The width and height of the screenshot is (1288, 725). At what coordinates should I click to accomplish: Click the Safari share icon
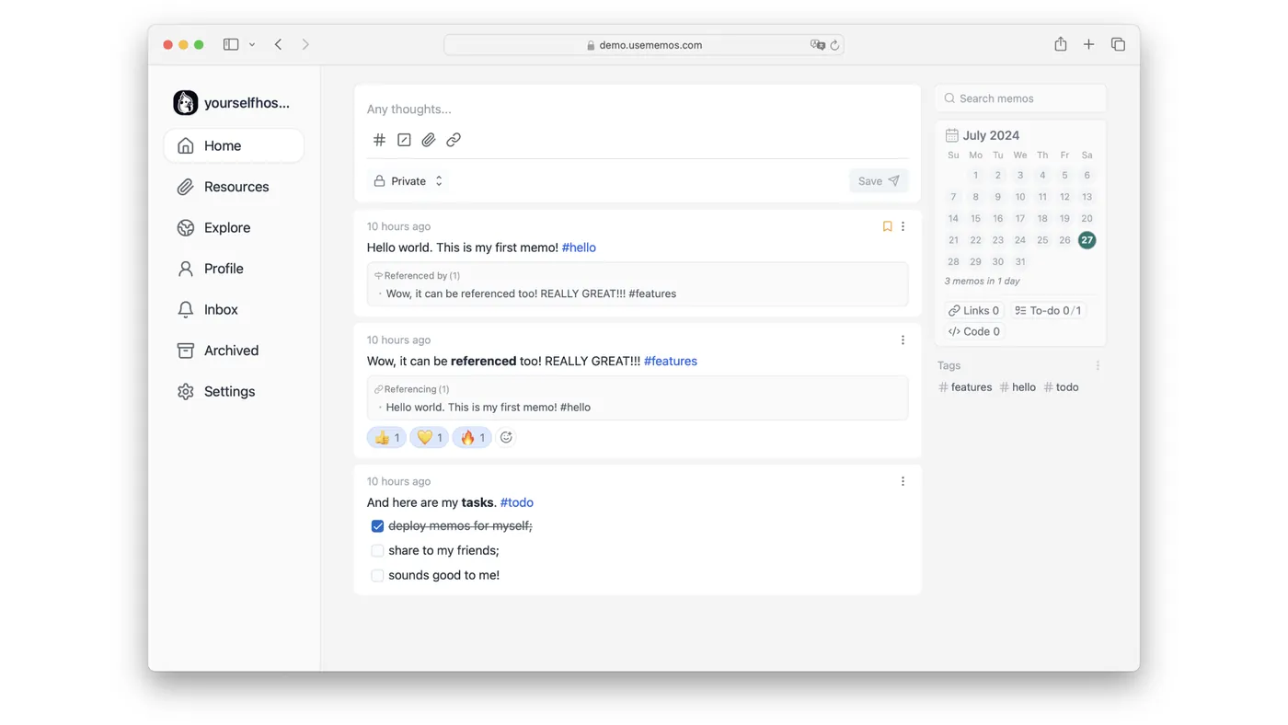(1061, 44)
